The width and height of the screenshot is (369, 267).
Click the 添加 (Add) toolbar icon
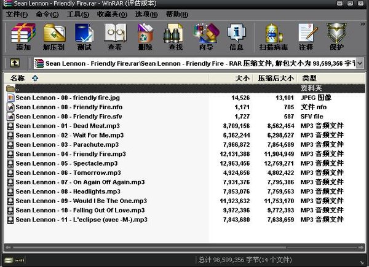(x=23, y=37)
